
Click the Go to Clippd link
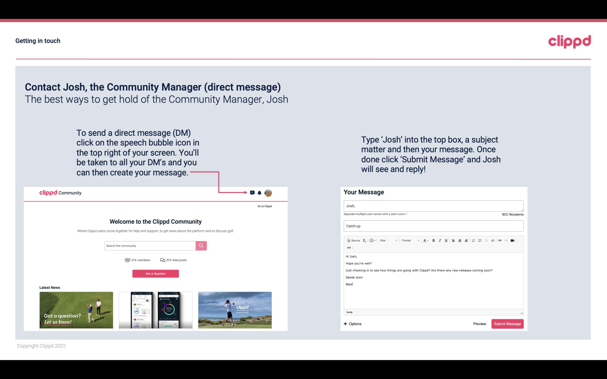tap(264, 206)
